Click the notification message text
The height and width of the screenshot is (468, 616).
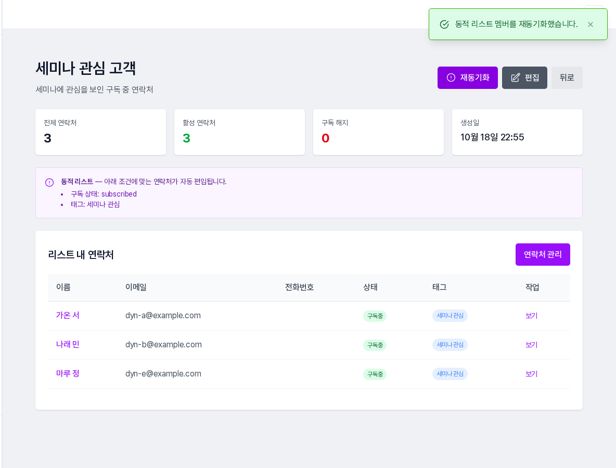pyautogui.click(x=516, y=24)
